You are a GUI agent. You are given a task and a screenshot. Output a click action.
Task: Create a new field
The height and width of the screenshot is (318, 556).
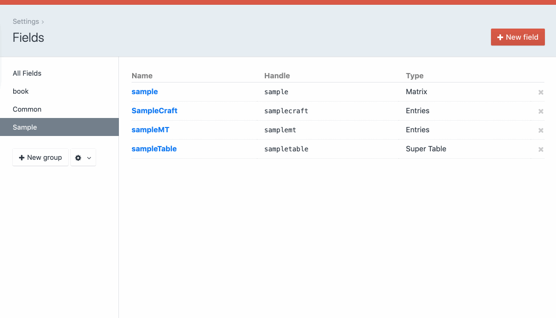click(517, 37)
